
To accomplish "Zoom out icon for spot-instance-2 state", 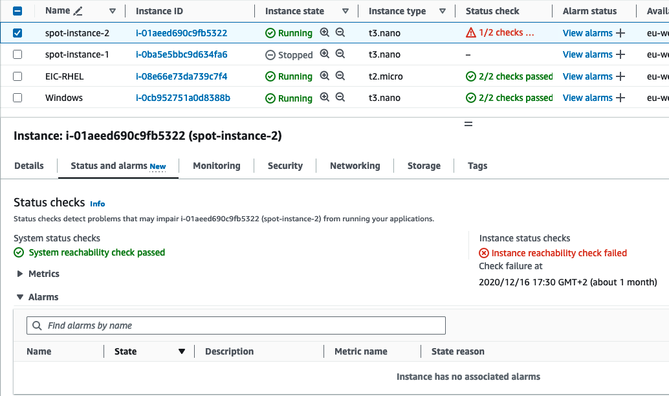I will pos(340,32).
